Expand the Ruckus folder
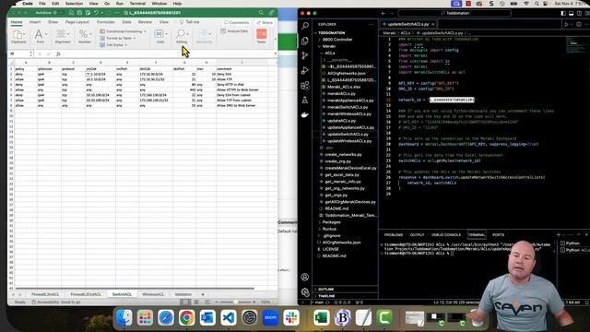The height and width of the screenshot is (332, 590). point(329,229)
